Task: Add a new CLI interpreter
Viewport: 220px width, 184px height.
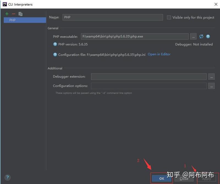Action: (7, 14)
